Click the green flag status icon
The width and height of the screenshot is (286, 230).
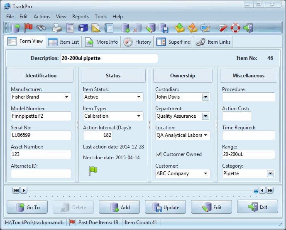point(93,171)
